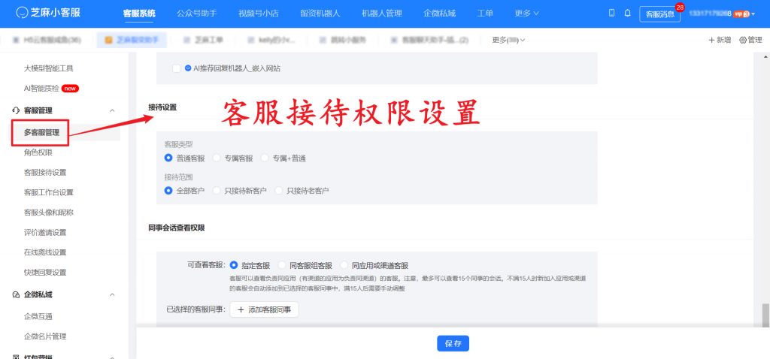The height and width of the screenshot is (359, 770).
Task: Open 客服工作台设置 sidebar item
Action: coord(49,192)
